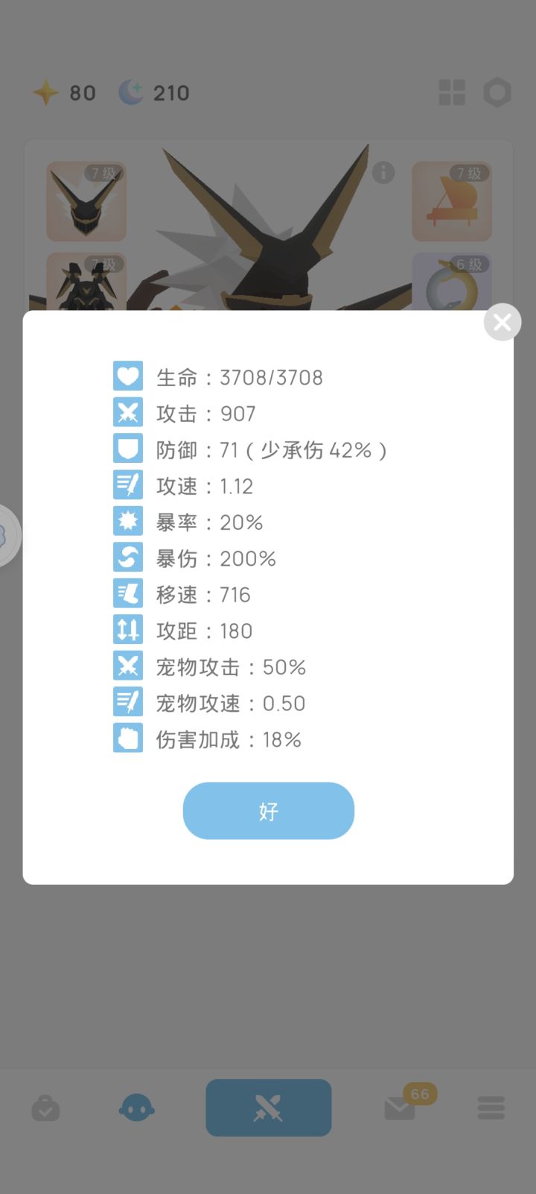Open the mailbox with 66 badge

401,1108
